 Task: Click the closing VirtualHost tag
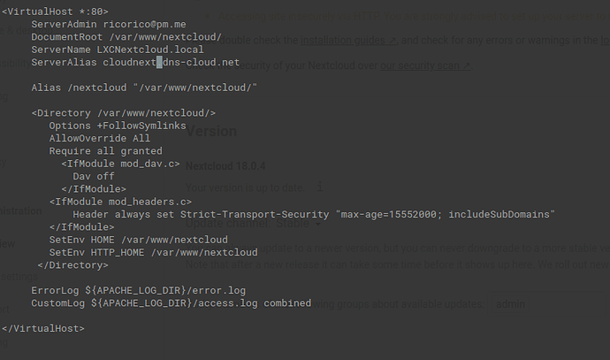coord(43,328)
